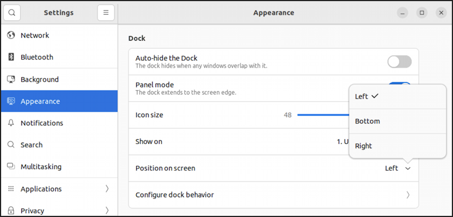The height and width of the screenshot is (217, 453).
Task: Click the Bluetooth symbol icon
Action: pyautogui.click(x=11, y=57)
